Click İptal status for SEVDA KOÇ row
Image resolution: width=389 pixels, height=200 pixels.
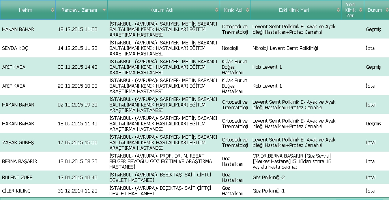pos(370,48)
